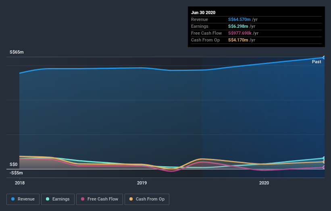Click the S$977.690k free cash flow value

(x=239, y=33)
